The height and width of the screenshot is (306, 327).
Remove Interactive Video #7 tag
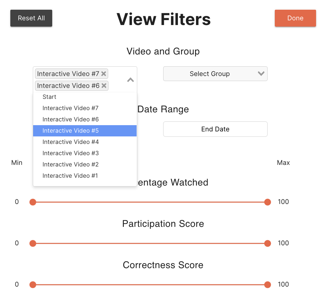click(x=104, y=74)
